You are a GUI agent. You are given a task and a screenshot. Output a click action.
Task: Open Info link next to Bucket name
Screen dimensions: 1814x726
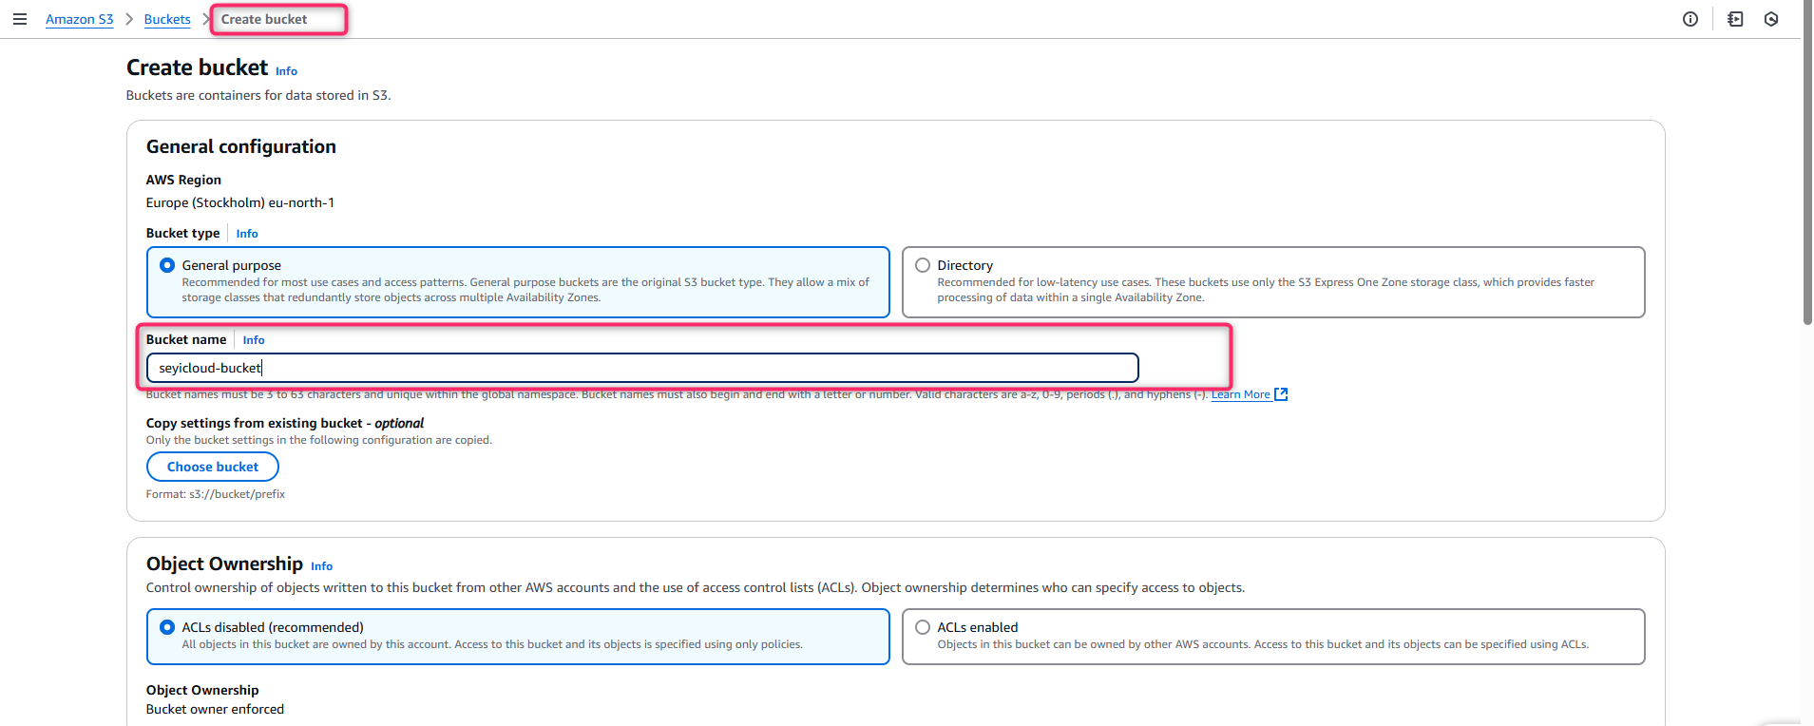[254, 340]
